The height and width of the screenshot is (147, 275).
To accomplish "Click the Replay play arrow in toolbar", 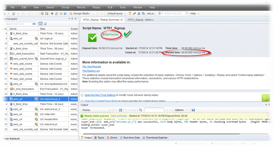I will 65,13.
